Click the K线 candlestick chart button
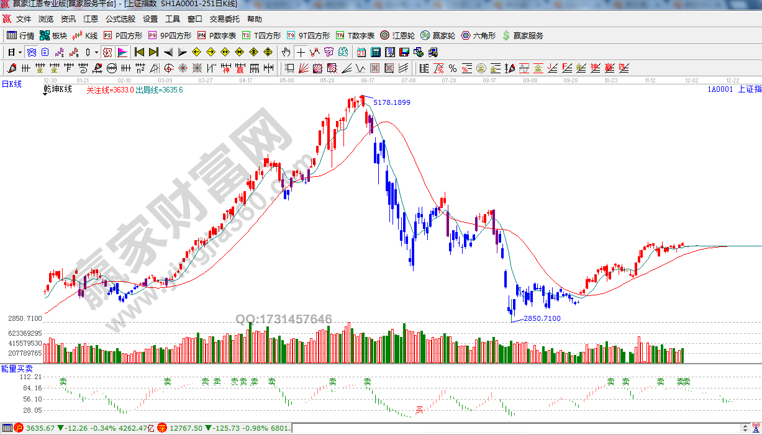This screenshot has width=762, height=435. pyautogui.click(x=85, y=35)
